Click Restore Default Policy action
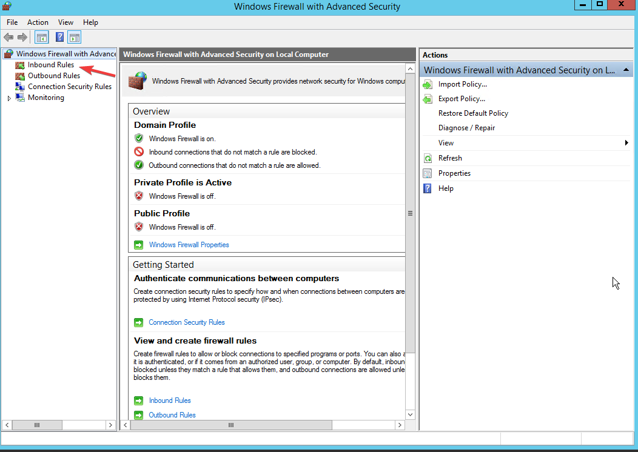The width and height of the screenshot is (638, 452). tap(473, 113)
